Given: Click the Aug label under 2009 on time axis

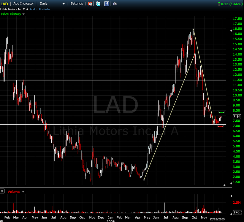Looking at the screenshot, I should coord(175,218).
